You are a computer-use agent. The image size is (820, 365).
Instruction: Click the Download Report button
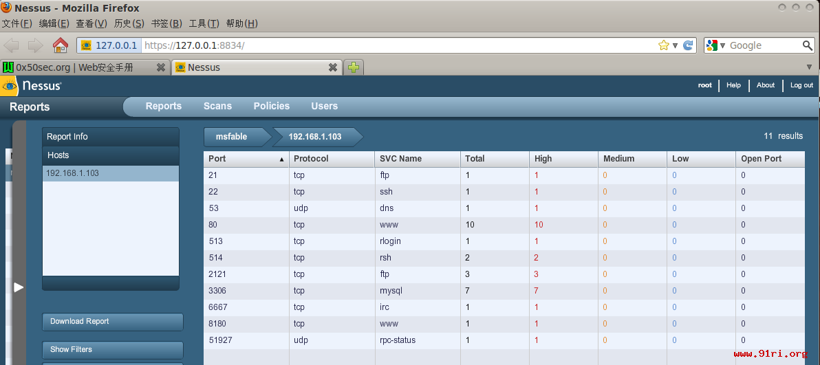112,322
